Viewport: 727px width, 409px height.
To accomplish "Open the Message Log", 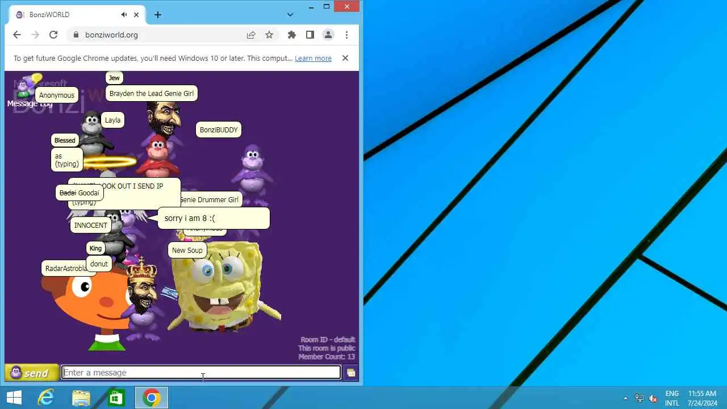I will pyautogui.click(x=30, y=103).
